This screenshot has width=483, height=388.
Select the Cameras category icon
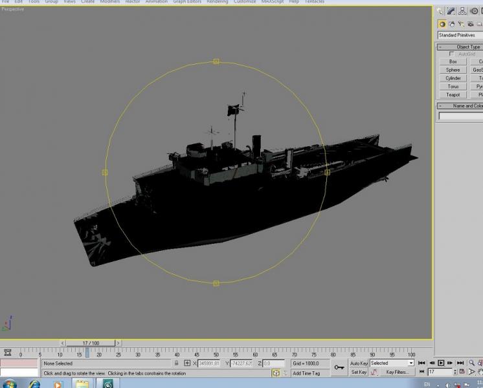point(470,24)
